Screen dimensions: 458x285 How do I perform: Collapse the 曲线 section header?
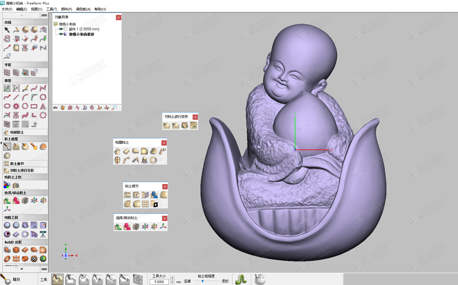point(25,22)
